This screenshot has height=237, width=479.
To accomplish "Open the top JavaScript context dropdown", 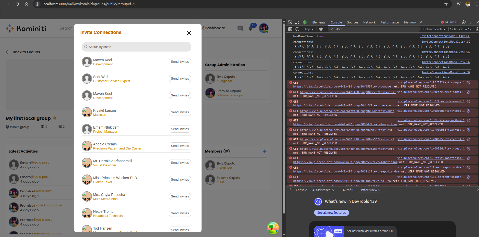I will pos(309,29).
